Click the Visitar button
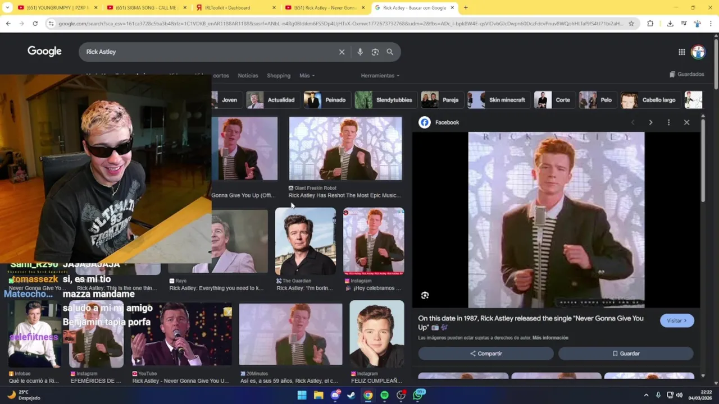719x404 pixels. point(677,320)
